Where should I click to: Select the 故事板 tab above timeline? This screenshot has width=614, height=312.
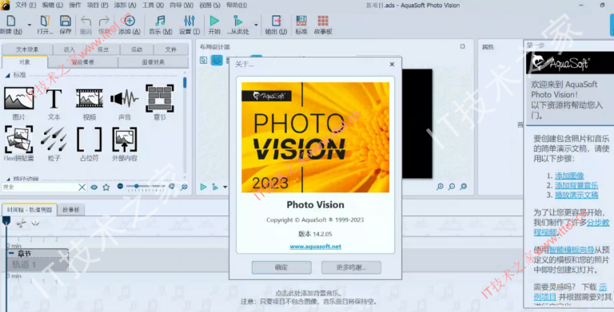(71, 210)
